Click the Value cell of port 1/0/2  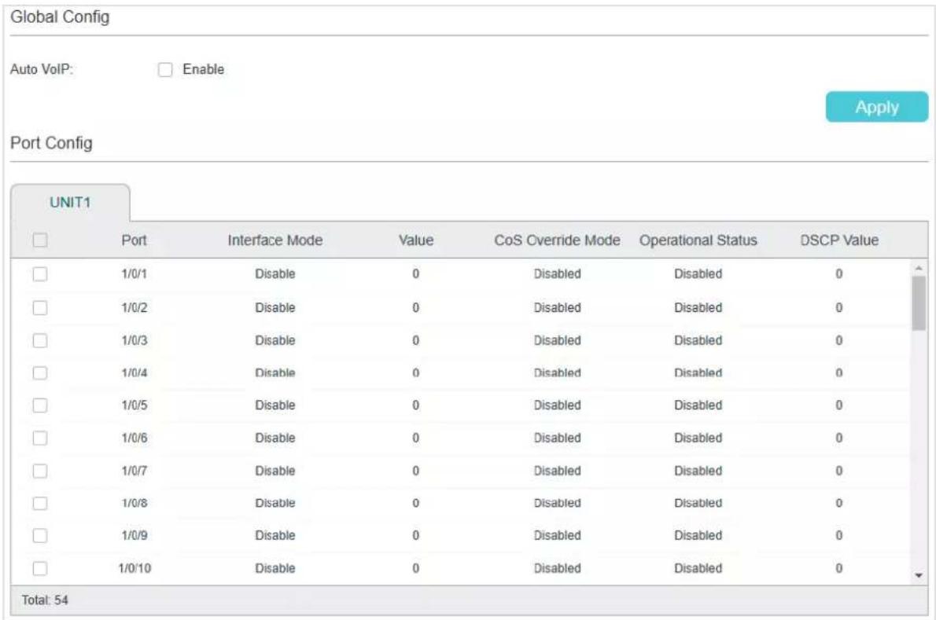tap(416, 307)
